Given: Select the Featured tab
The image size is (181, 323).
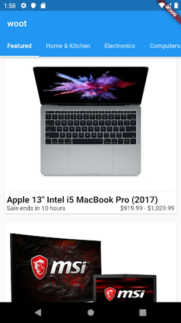Looking at the screenshot, I should 20,46.
